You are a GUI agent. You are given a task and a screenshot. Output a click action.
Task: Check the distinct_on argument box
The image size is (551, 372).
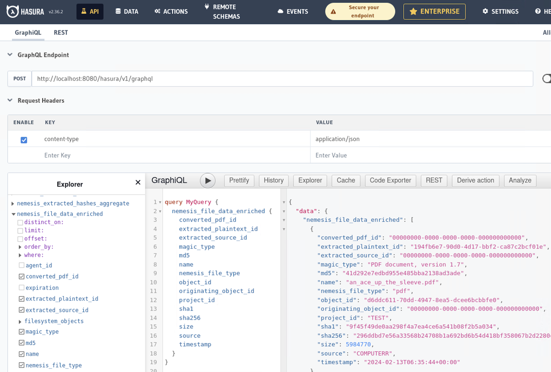pos(20,223)
